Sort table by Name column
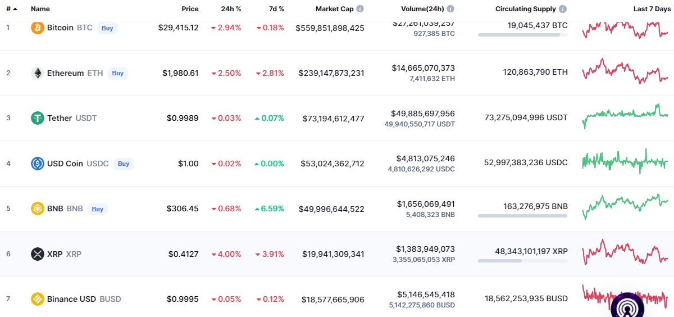Screen dimensions: 674x317 click(40, 9)
